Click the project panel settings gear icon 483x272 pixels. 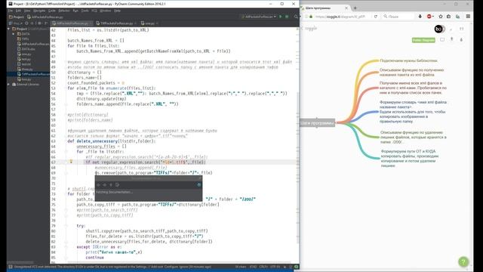(x=39, y=23)
